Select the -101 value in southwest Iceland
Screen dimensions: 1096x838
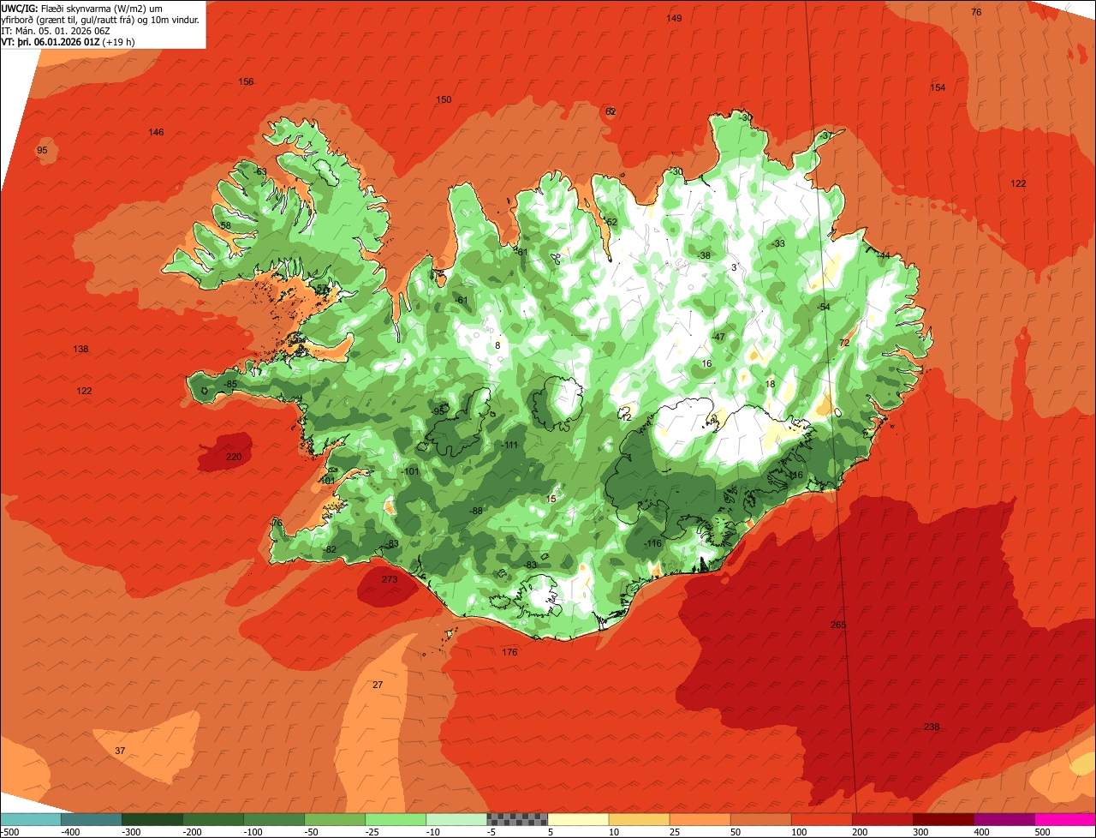point(410,471)
